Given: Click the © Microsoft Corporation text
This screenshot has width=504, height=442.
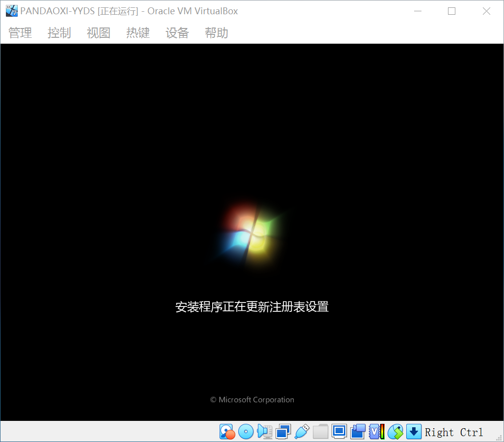Looking at the screenshot, I should pos(252,400).
